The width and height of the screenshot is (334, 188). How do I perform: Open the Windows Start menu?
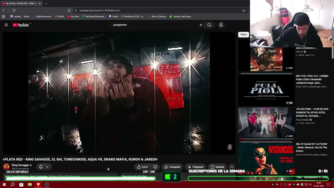pyautogui.click(x=4, y=185)
